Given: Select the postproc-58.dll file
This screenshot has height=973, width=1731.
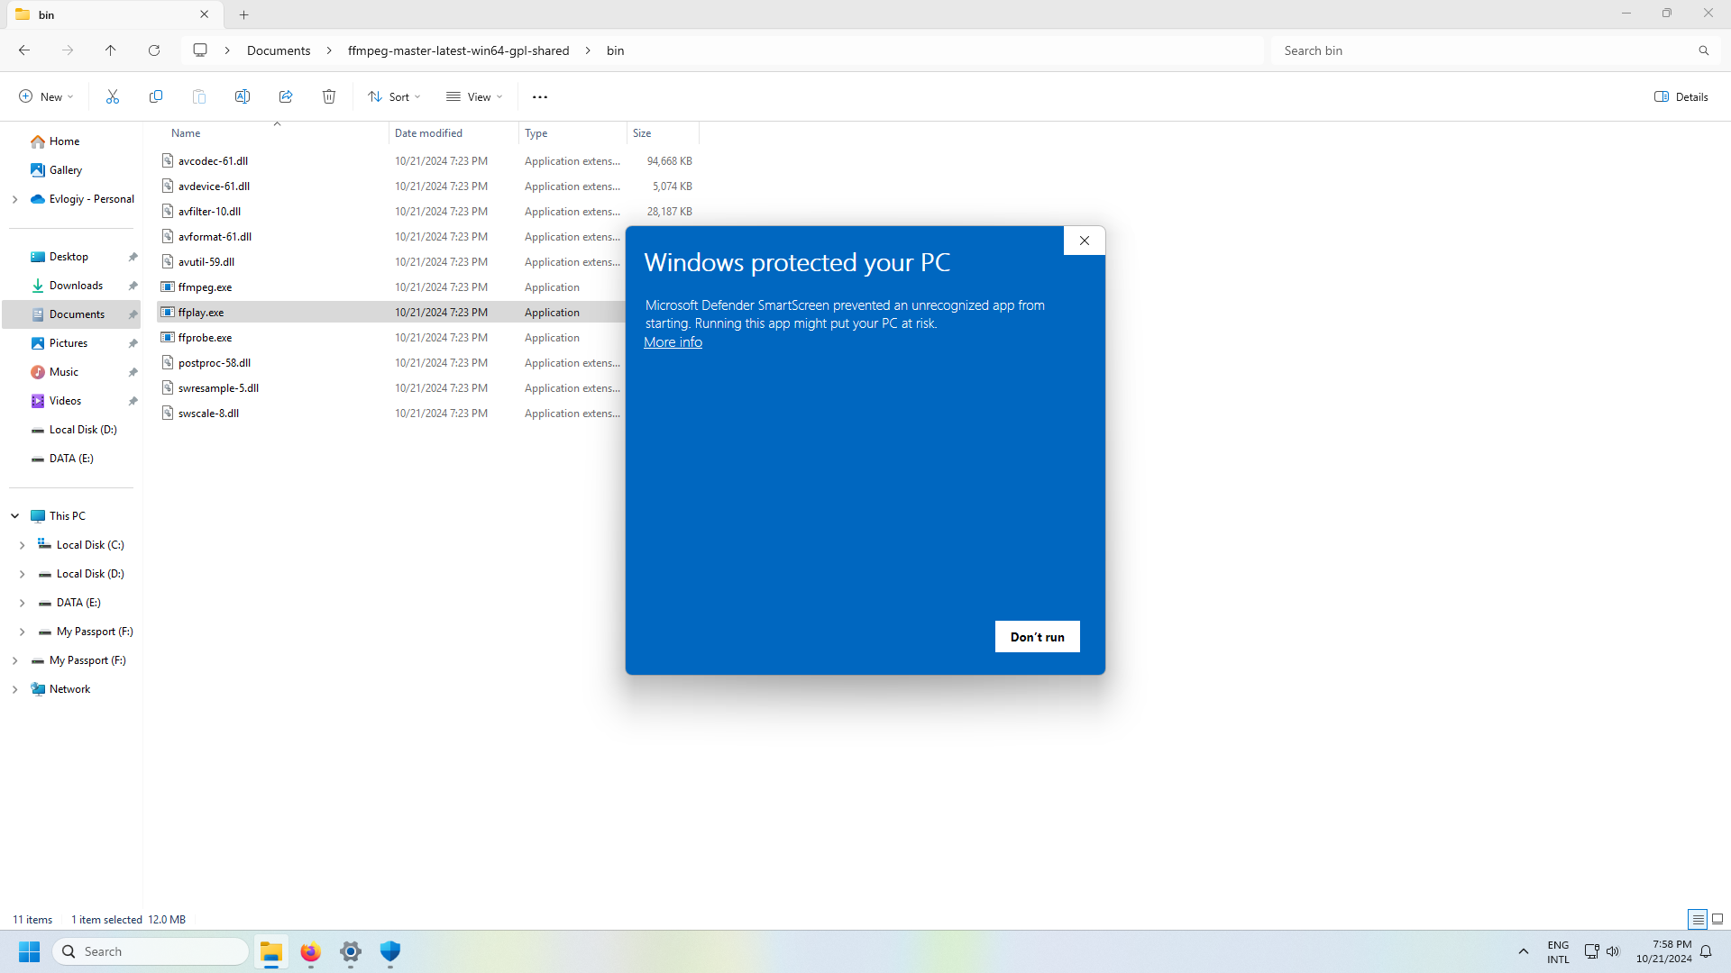Looking at the screenshot, I should [215, 363].
